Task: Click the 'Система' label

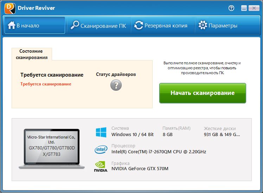Action: (x=120, y=128)
